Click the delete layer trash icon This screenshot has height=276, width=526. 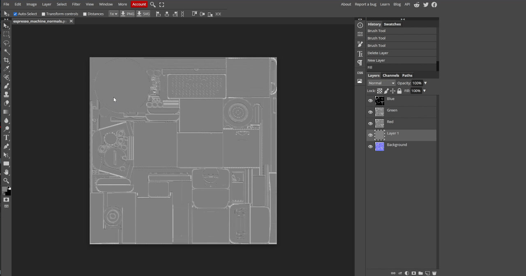pyautogui.click(x=434, y=273)
